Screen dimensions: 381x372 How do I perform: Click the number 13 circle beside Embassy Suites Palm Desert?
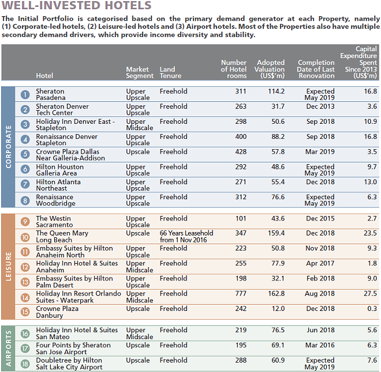[25, 282]
